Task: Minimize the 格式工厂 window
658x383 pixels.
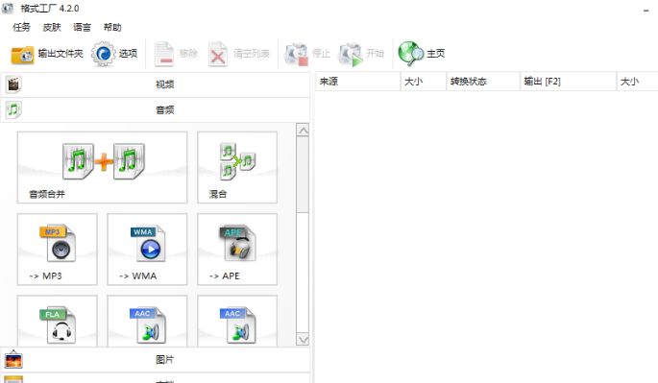Action: click(646, 10)
